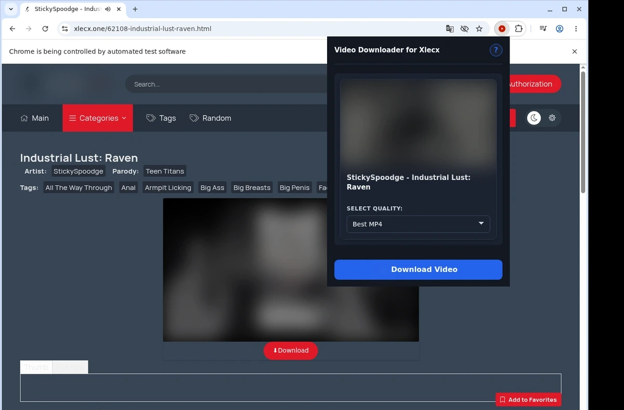The width and height of the screenshot is (624, 410).
Task: Click the popup's video preview thumbnail
Action: (418, 124)
